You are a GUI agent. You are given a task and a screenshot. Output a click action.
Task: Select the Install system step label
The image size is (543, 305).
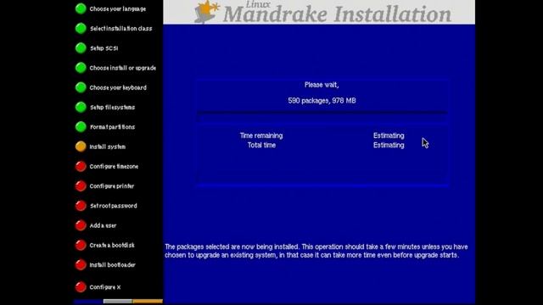click(108, 147)
